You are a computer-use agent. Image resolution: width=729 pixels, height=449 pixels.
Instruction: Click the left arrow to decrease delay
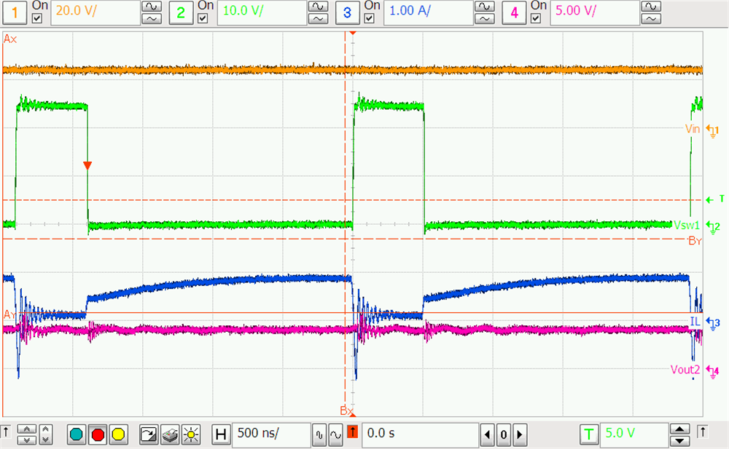point(488,434)
